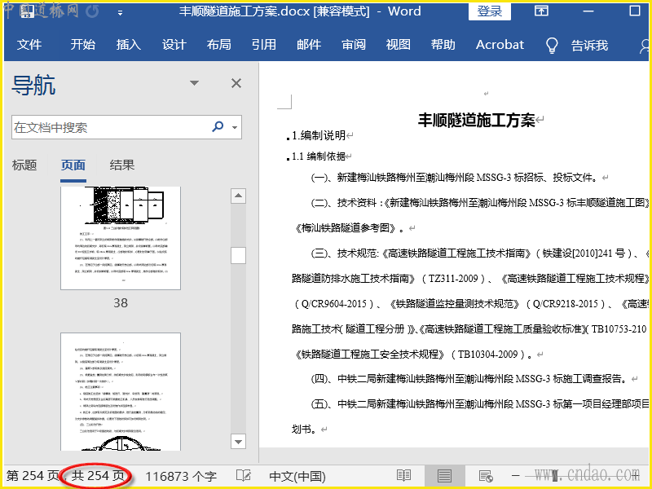Expand the quick access toolbar customize arrow
Viewport: 652px width, 489px height.
click(x=120, y=13)
